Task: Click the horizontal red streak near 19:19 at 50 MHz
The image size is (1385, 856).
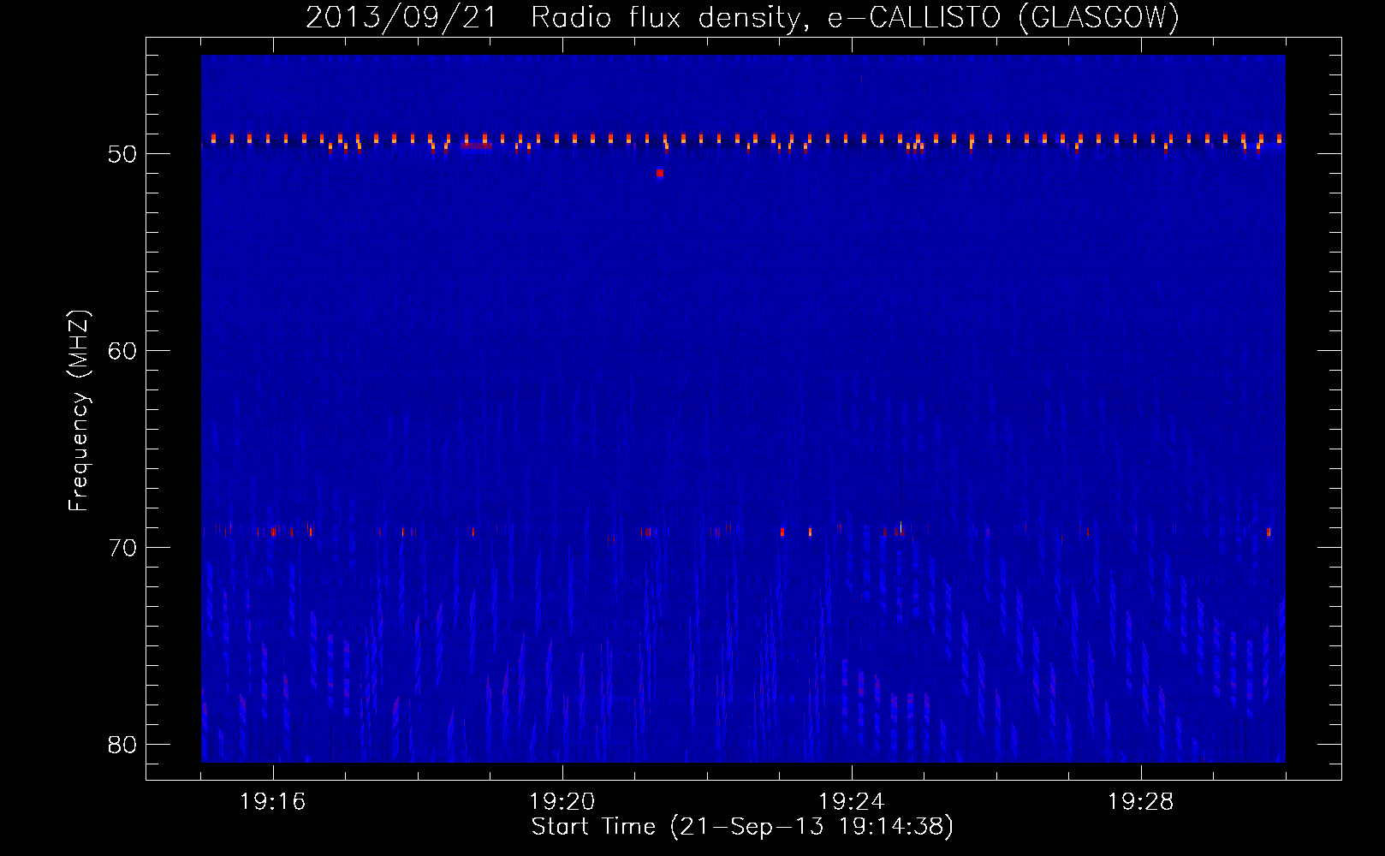Action: 476,146
